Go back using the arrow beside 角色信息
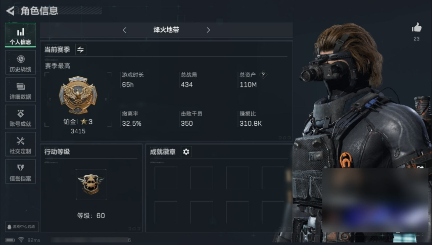The image size is (432, 245). click(10, 11)
